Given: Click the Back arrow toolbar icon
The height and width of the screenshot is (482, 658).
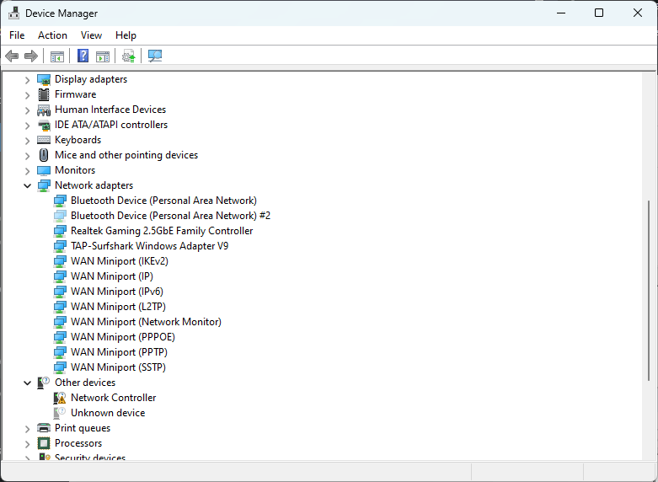Looking at the screenshot, I should [x=12, y=56].
